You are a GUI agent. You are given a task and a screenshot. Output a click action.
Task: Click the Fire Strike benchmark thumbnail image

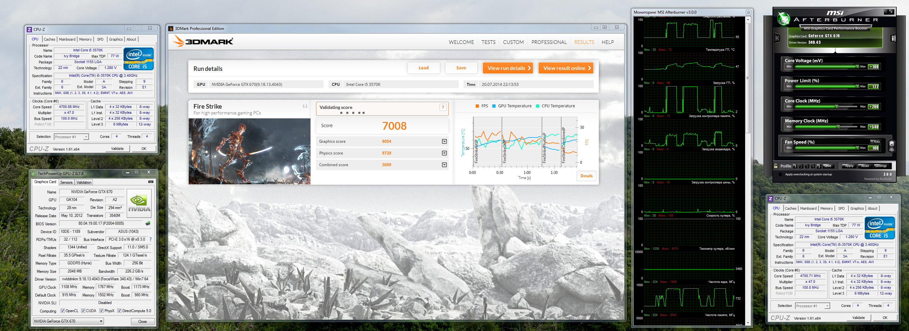(x=250, y=152)
